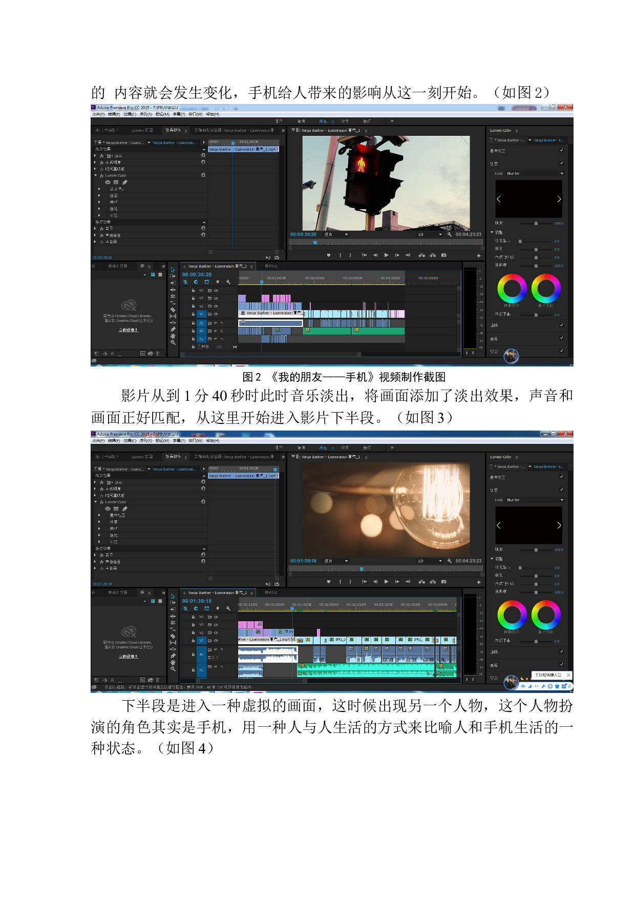Click the 00:01:39:18 timecode in the lower timeline
The width and height of the screenshot is (635, 899).
click(197, 601)
